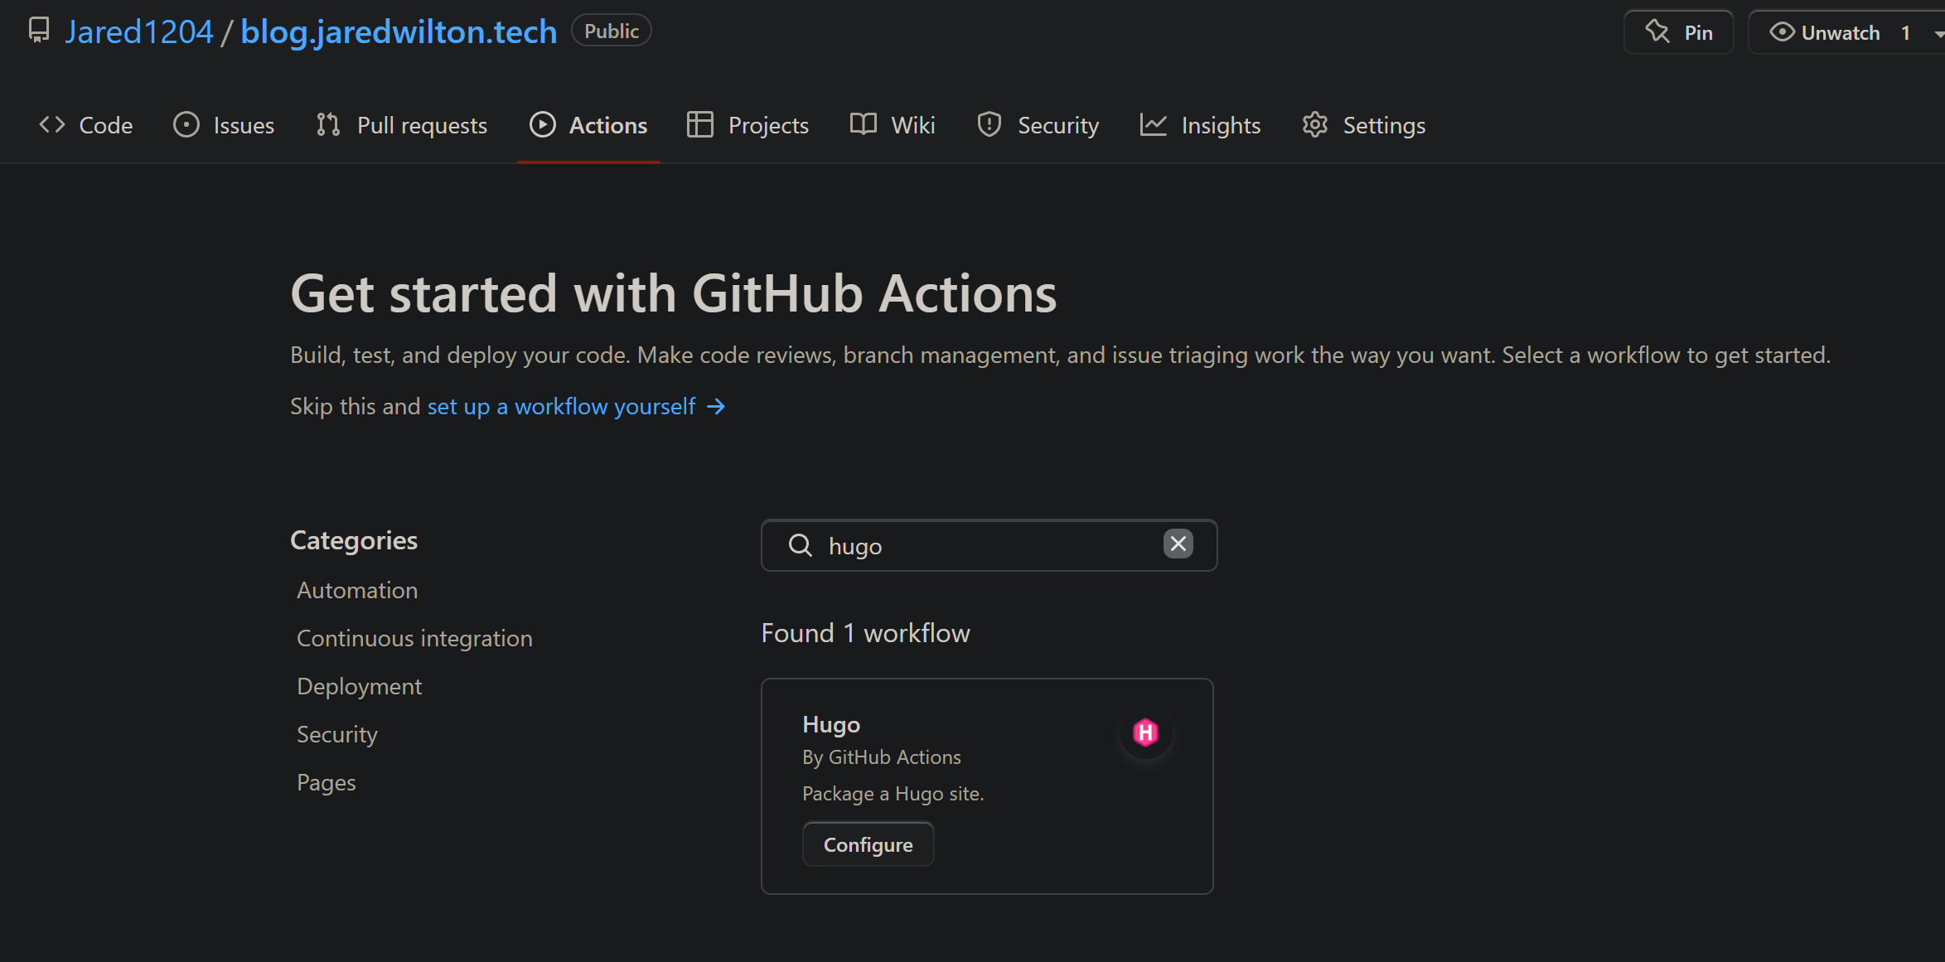Open the set up a workflow yourself link
1945x962 pixels.
tap(561, 406)
